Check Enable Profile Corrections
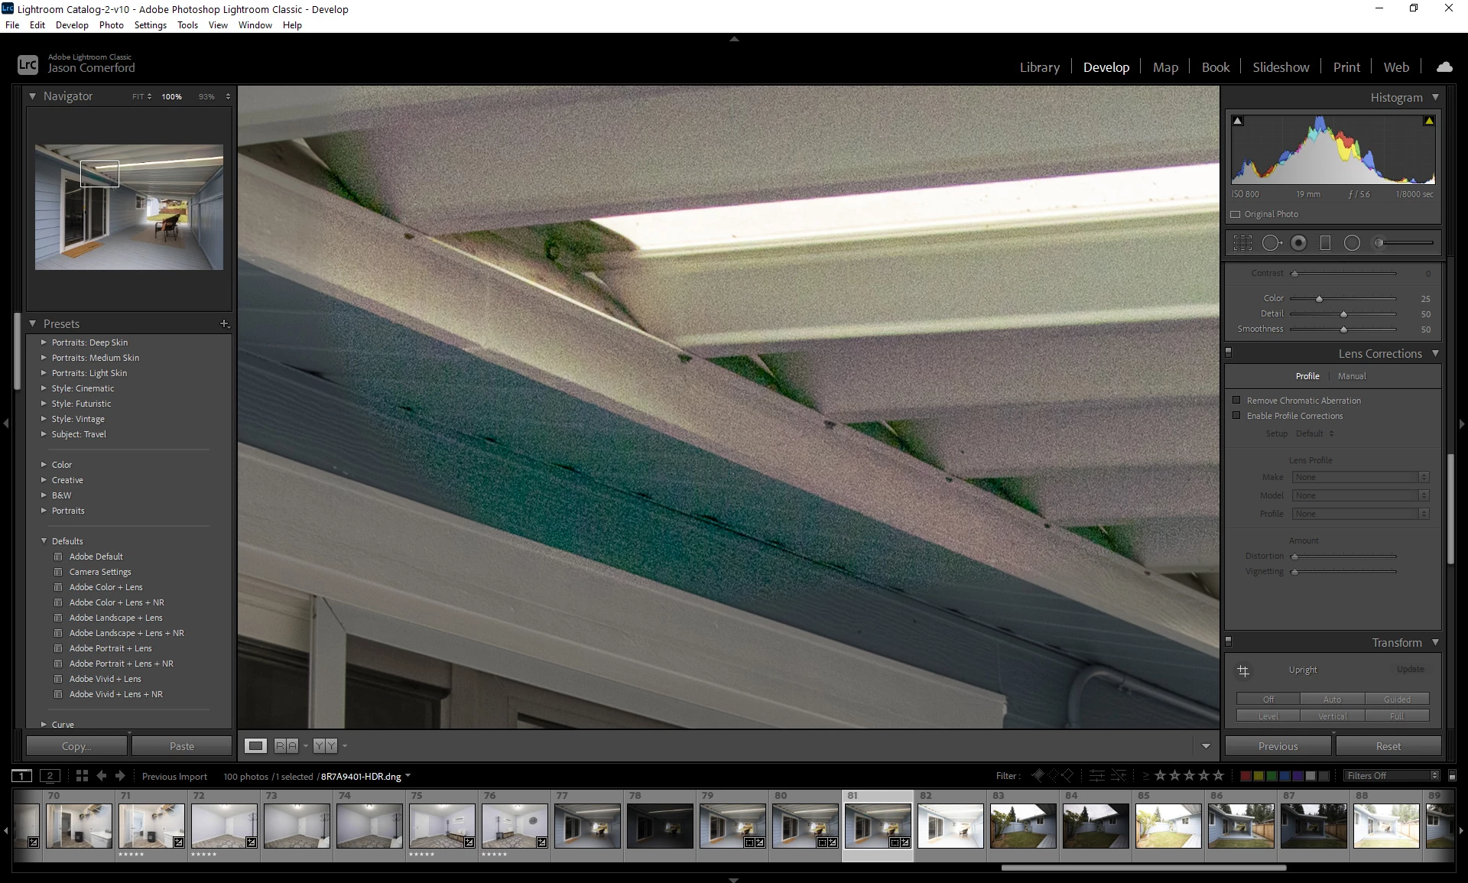 pos(1236,415)
